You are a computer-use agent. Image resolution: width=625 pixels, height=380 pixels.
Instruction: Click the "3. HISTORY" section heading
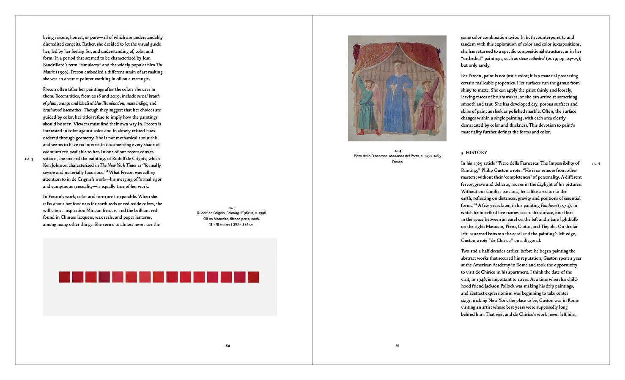[474, 152]
